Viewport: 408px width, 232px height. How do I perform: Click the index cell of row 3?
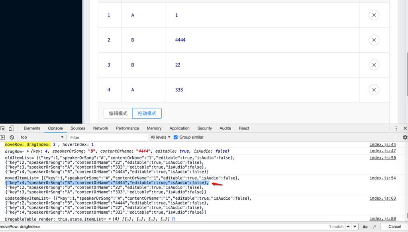click(x=110, y=65)
